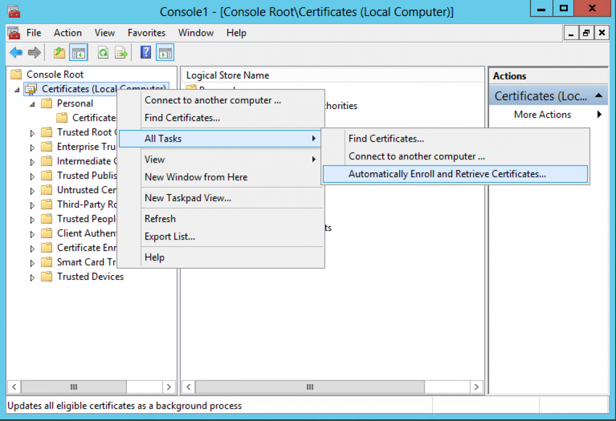Image resolution: width=616 pixels, height=421 pixels.
Task: Click the Refresh toolbar icon
Action: tap(103, 52)
